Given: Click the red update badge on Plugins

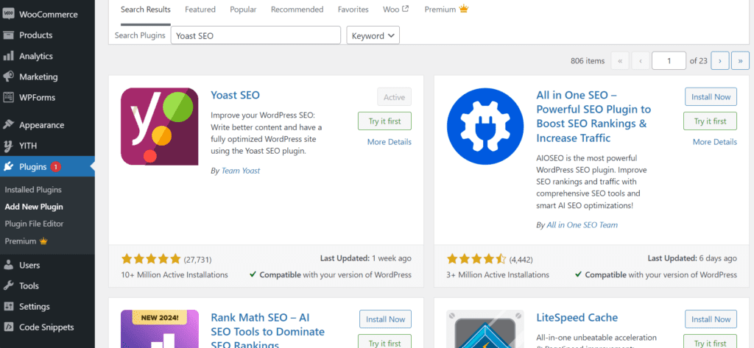Looking at the screenshot, I should click(x=55, y=167).
